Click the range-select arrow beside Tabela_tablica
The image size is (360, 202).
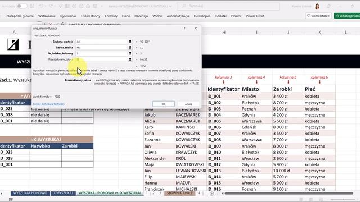point(130,47)
